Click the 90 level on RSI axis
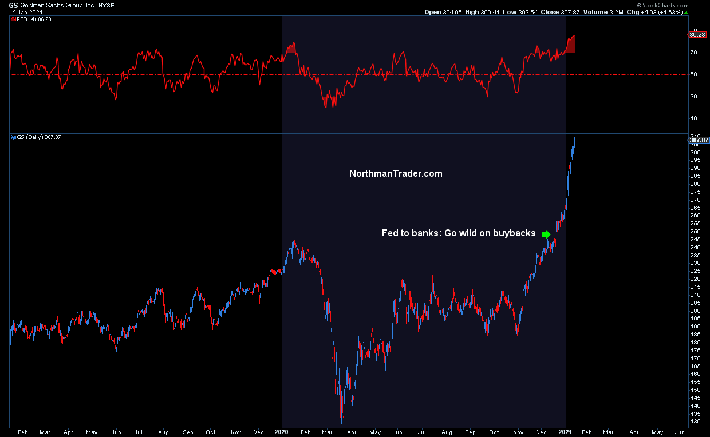 [693, 31]
